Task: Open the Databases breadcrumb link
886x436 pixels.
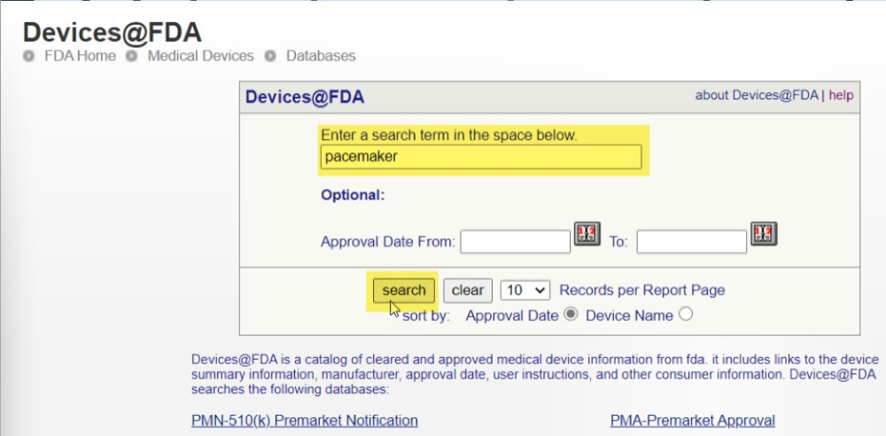Action: click(321, 56)
